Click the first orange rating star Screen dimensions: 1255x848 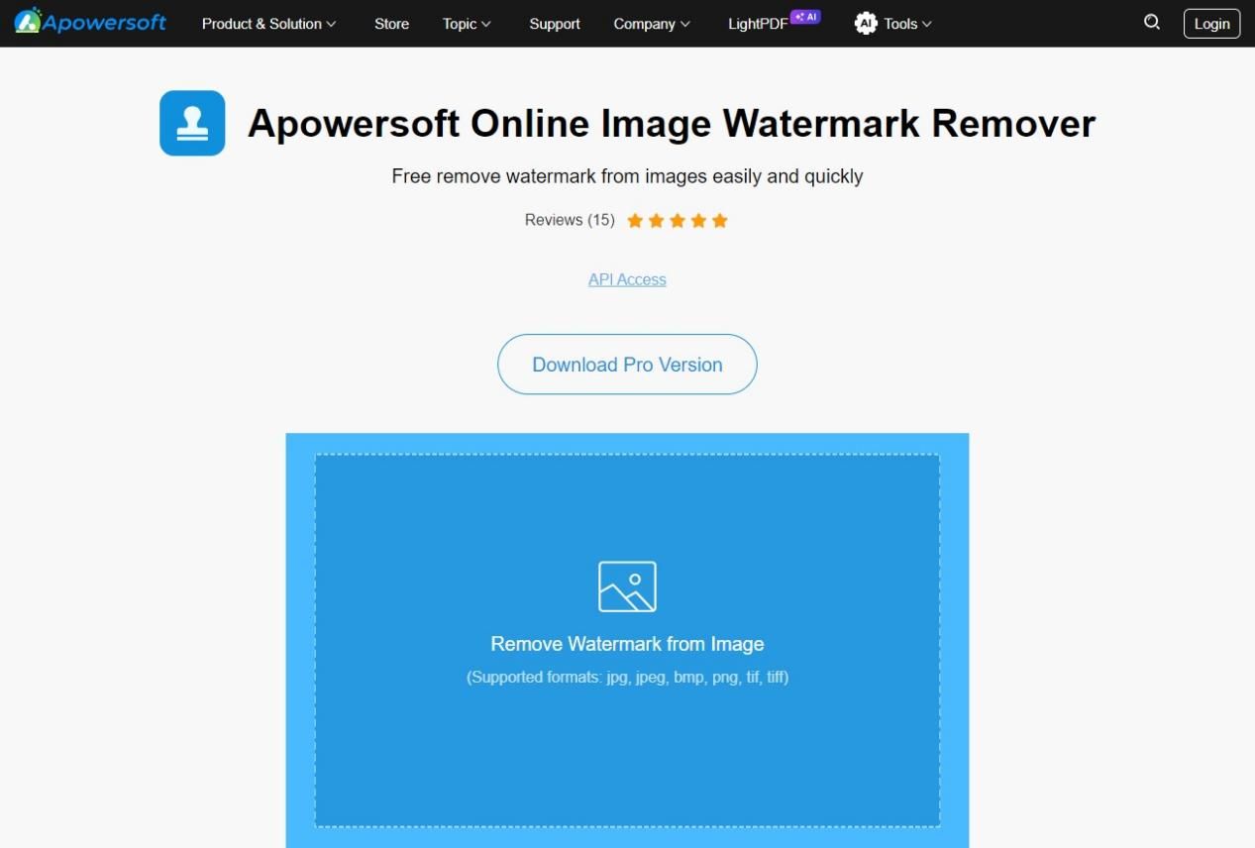click(635, 220)
